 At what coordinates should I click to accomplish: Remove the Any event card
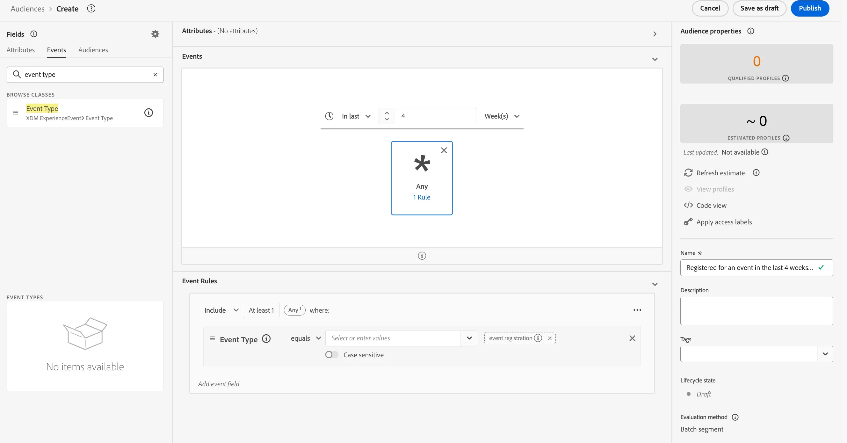(444, 150)
